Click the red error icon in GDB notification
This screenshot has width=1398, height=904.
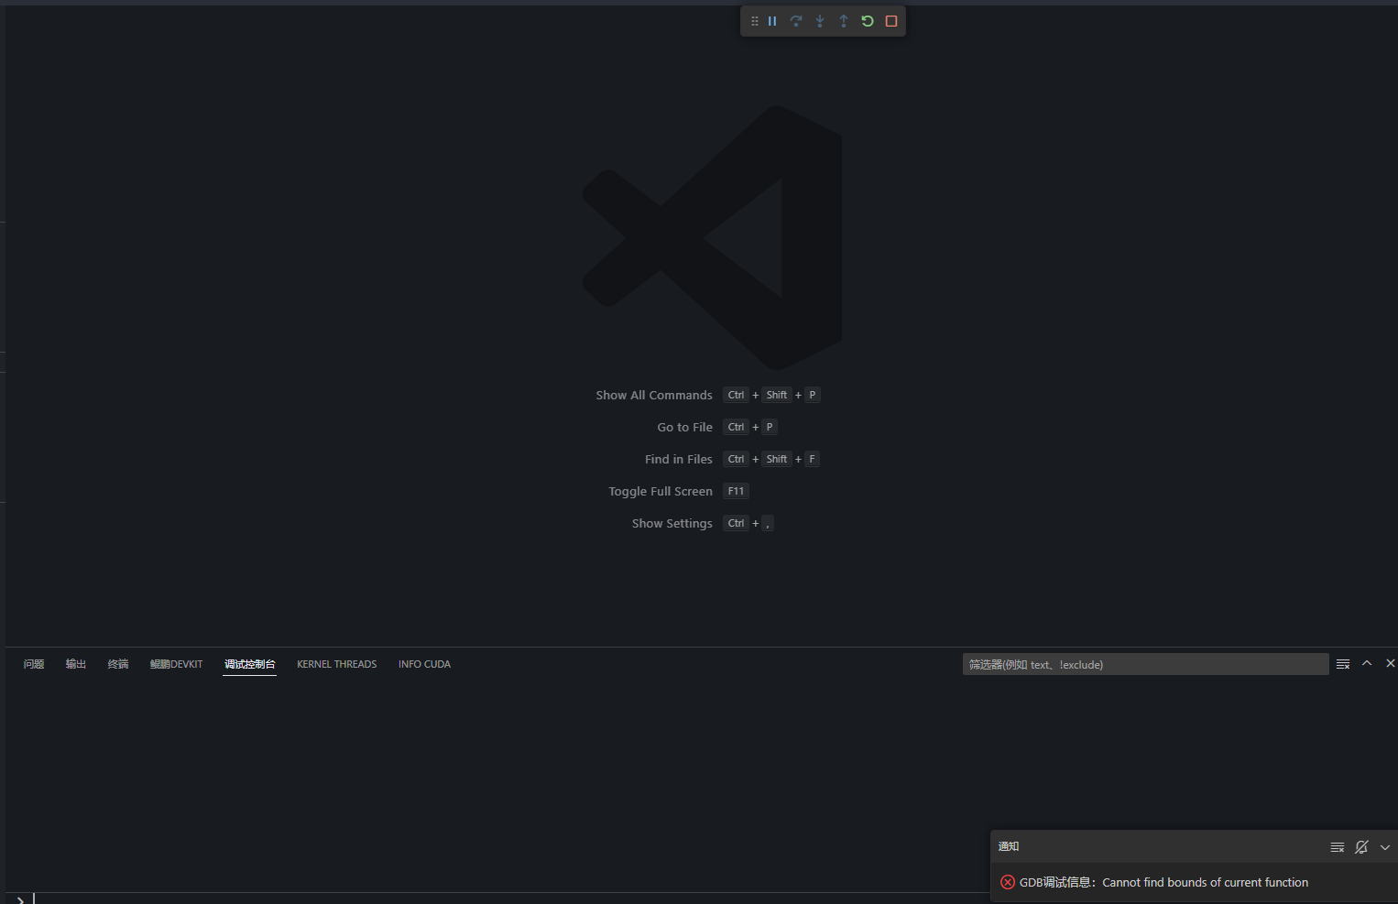[x=1008, y=882]
